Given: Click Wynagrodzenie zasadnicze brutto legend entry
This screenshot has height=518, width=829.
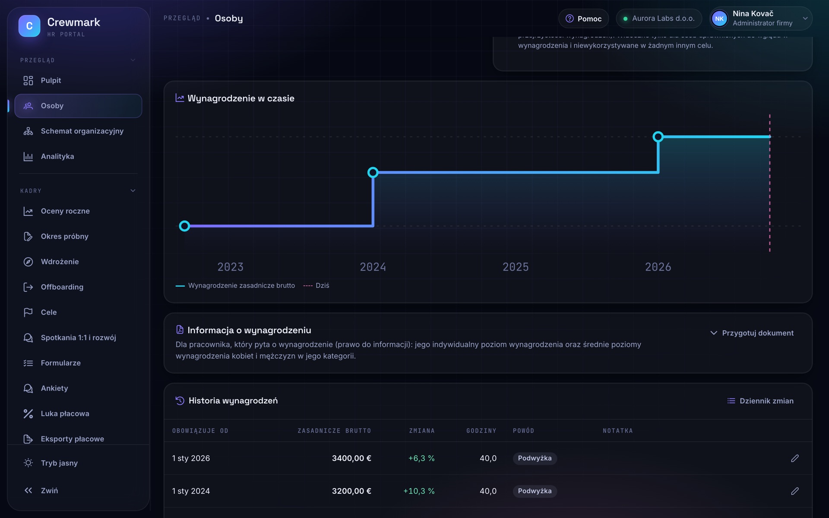Looking at the screenshot, I should (235, 286).
